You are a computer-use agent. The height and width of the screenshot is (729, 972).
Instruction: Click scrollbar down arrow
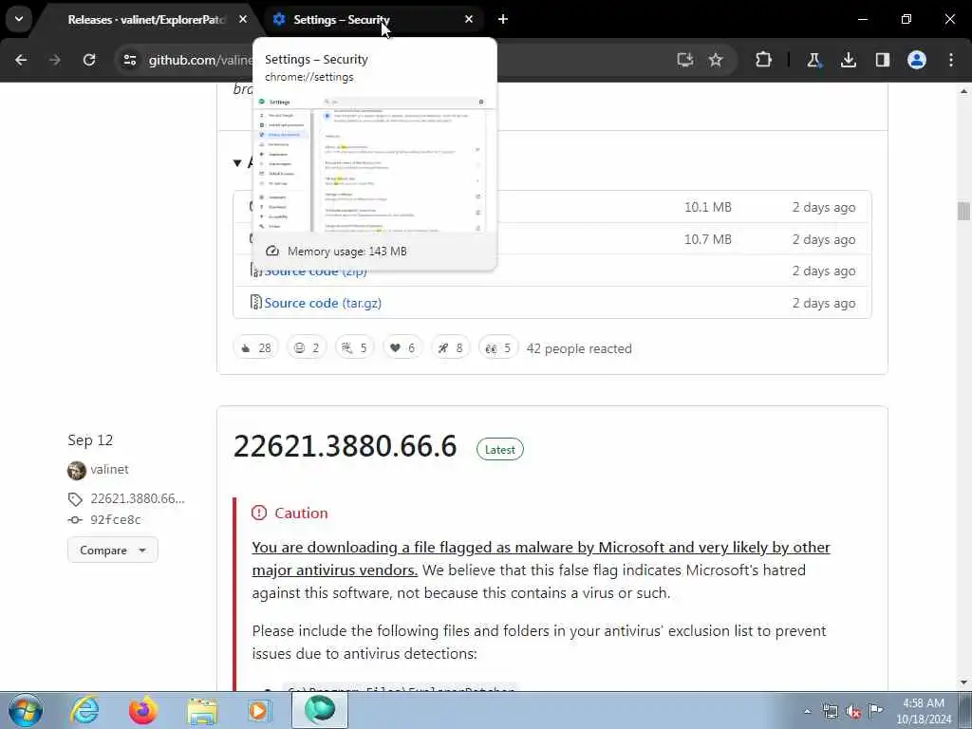click(x=963, y=683)
